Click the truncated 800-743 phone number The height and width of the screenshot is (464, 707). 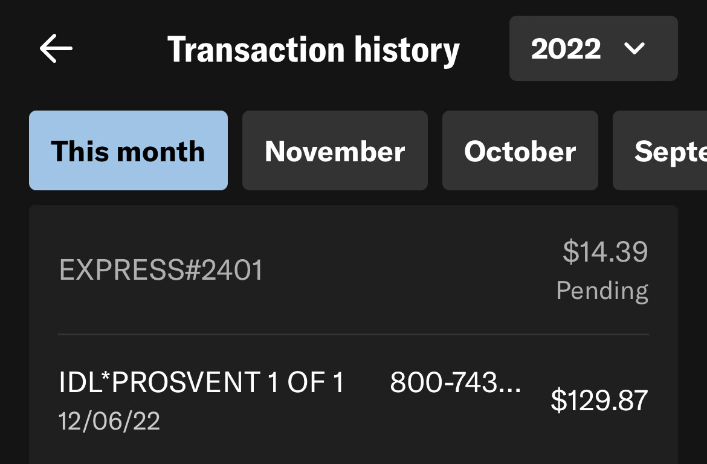(x=455, y=382)
